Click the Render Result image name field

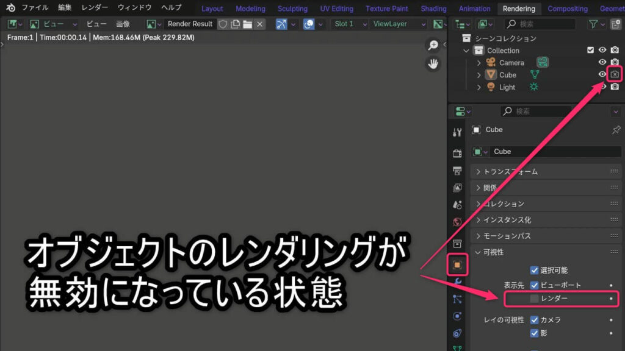click(190, 24)
